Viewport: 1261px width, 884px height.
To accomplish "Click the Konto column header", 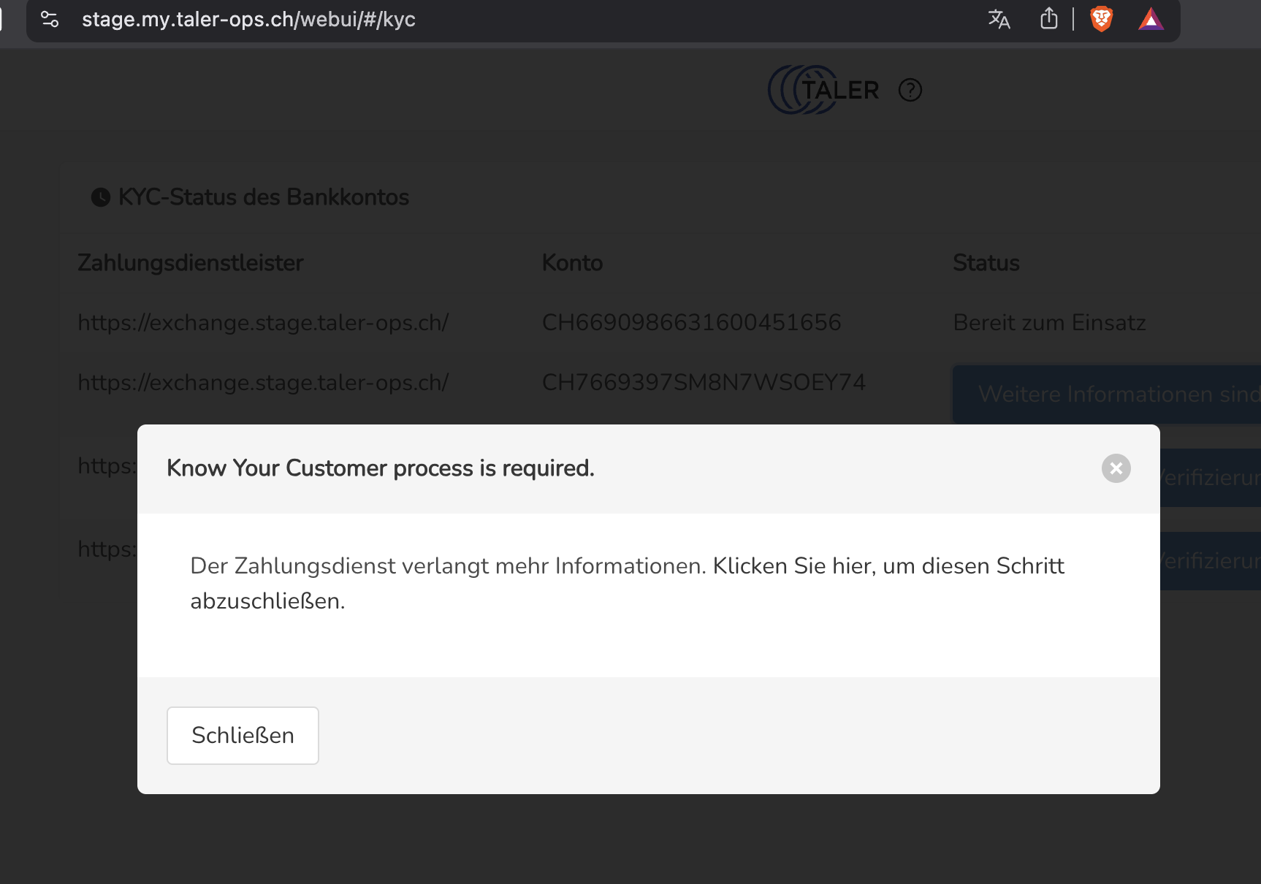I will tap(572, 263).
